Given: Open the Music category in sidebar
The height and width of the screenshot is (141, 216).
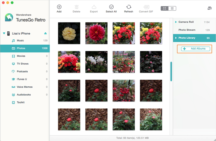Looking at the screenshot, I should pos(20,41).
